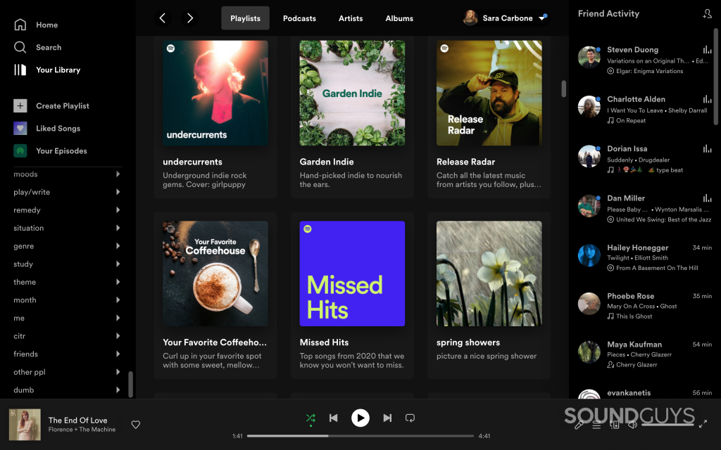Play the current track
This screenshot has height=450, width=721.
pyautogui.click(x=360, y=418)
